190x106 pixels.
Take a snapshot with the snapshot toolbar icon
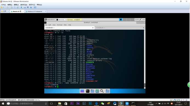pos(12,7)
